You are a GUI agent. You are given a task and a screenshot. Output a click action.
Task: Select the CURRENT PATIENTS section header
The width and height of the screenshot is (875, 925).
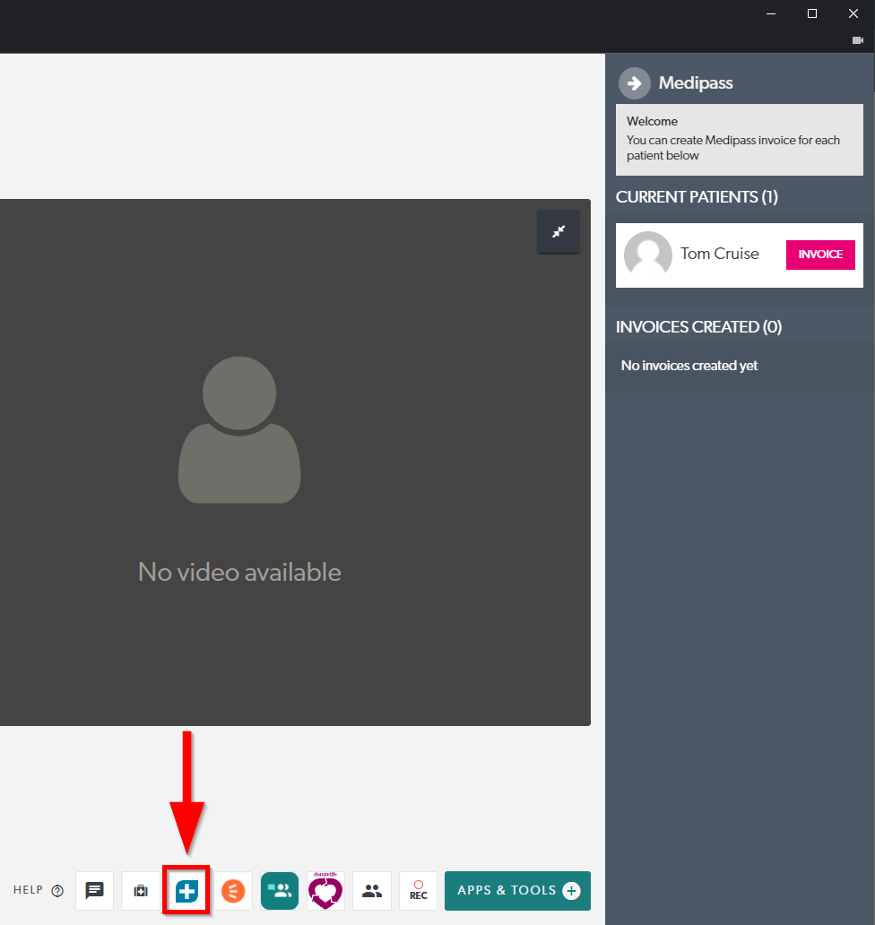coord(697,196)
